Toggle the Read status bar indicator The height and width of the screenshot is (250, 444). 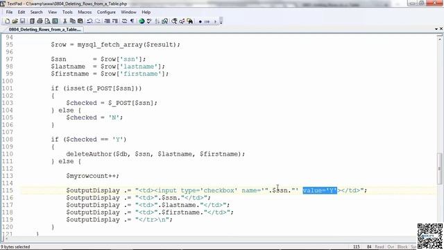coord(379,247)
